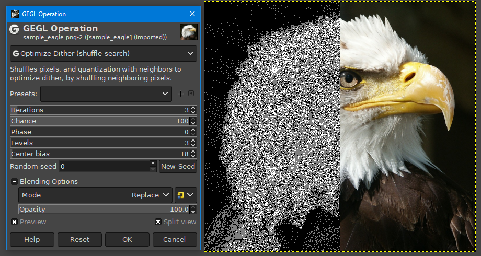The image size is (481, 256).
Task: Toggle the Split view checkbox
Action: point(158,222)
